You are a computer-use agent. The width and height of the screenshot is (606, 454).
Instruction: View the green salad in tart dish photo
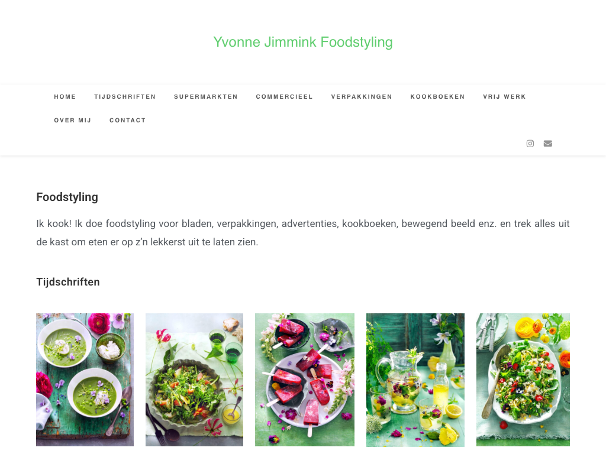(194, 380)
